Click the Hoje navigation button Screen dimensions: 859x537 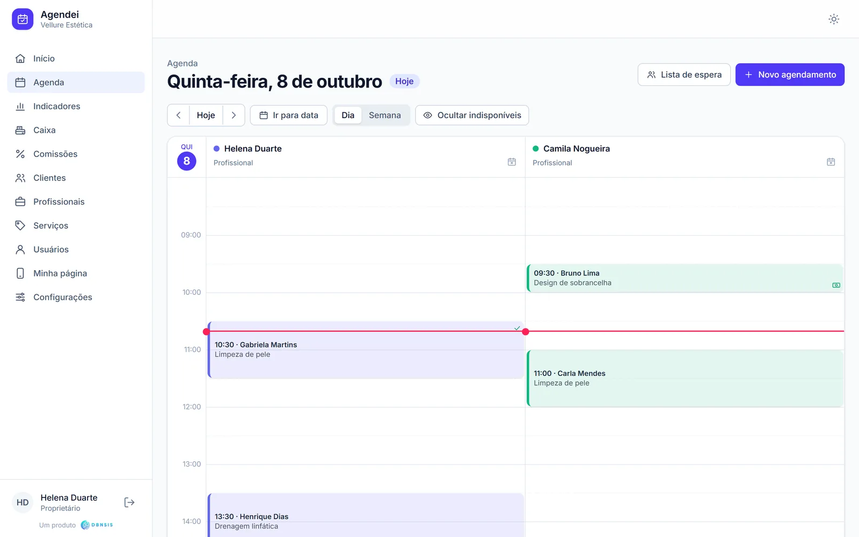pyautogui.click(x=206, y=115)
